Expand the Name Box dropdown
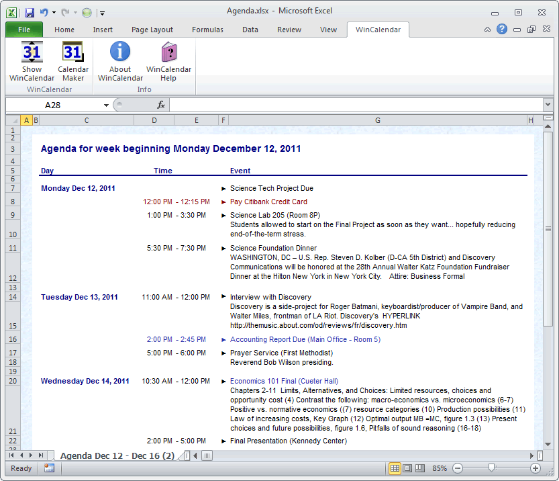The image size is (559, 481). pos(106,105)
